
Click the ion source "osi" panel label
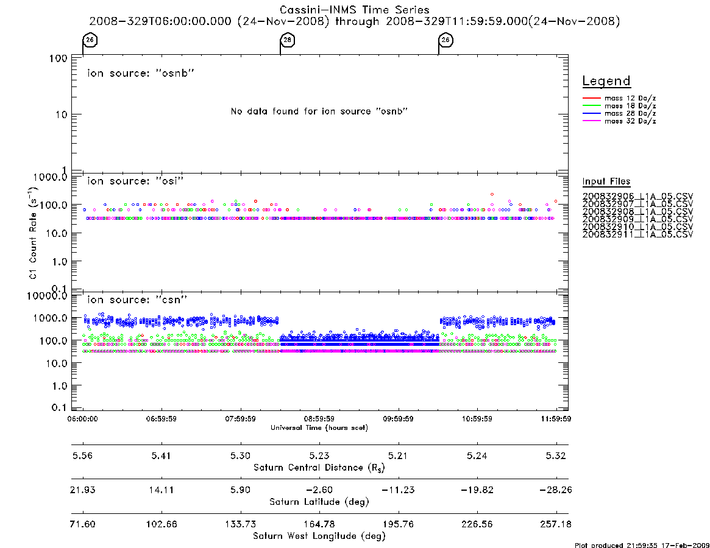click(135, 181)
